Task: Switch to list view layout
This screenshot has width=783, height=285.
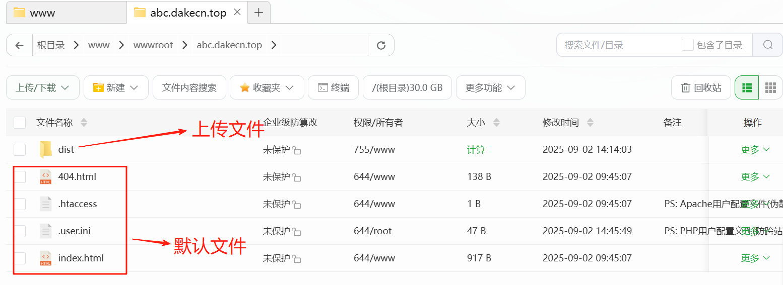Action: point(747,88)
